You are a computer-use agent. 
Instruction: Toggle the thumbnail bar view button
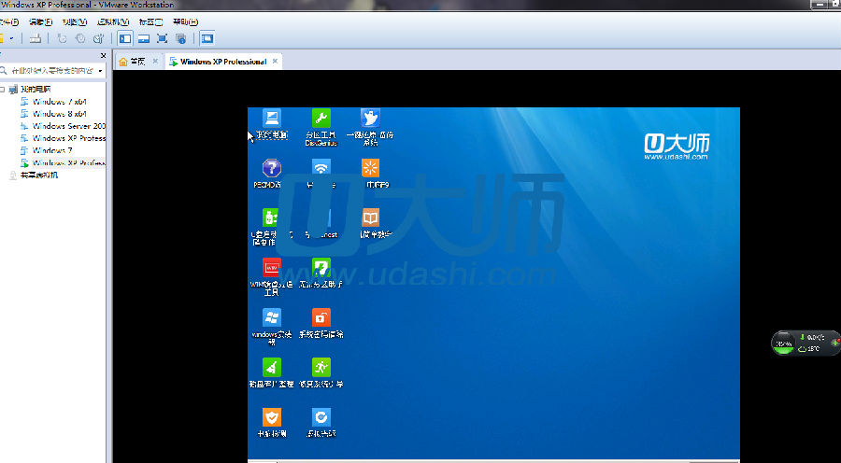pyautogui.click(x=143, y=38)
